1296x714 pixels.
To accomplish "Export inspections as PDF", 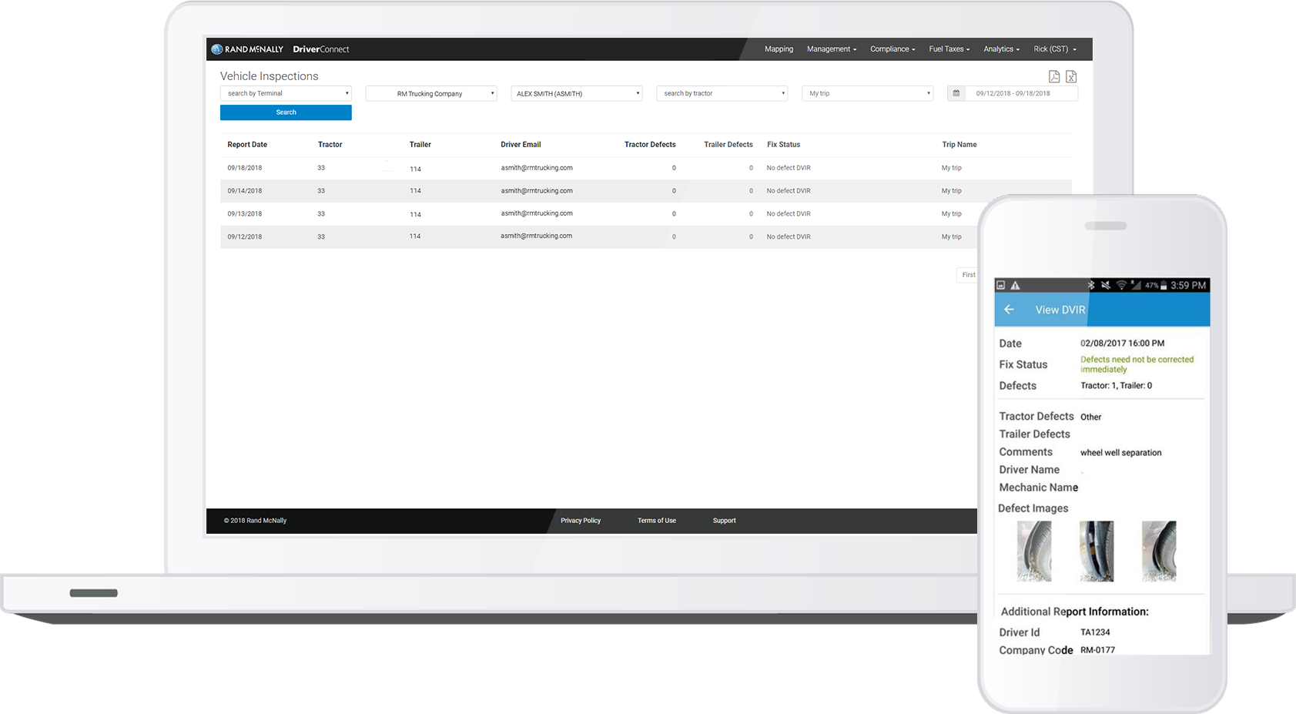I will (1054, 76).
